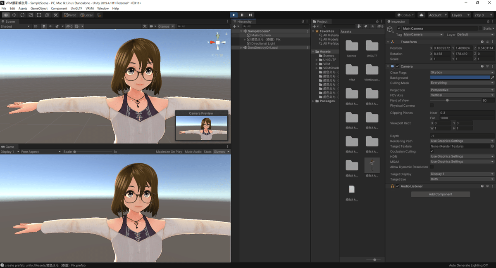Open the cloud services icon
This screenshot has width=496, height=268.
[x=421, y=15]
